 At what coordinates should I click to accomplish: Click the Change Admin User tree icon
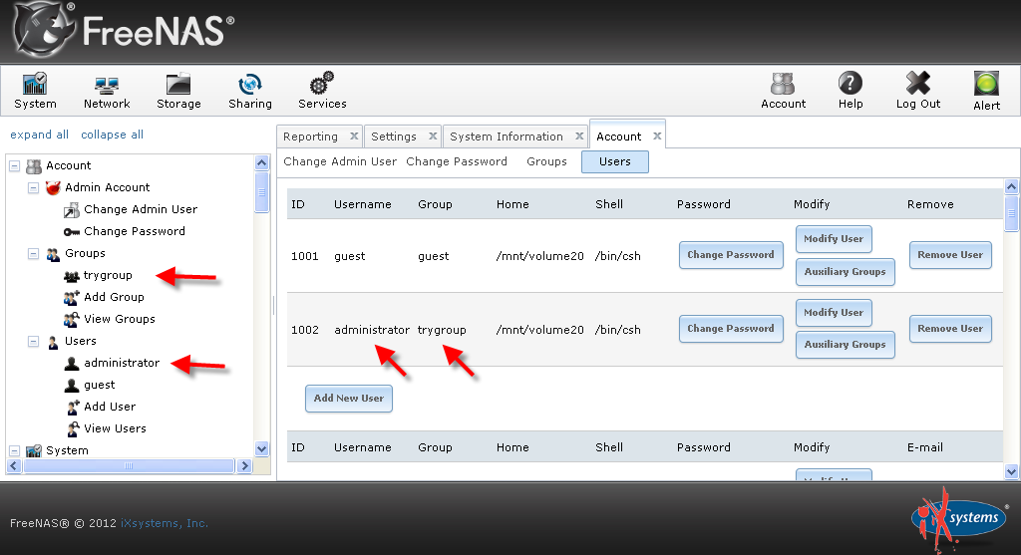[x=72, y=210]
